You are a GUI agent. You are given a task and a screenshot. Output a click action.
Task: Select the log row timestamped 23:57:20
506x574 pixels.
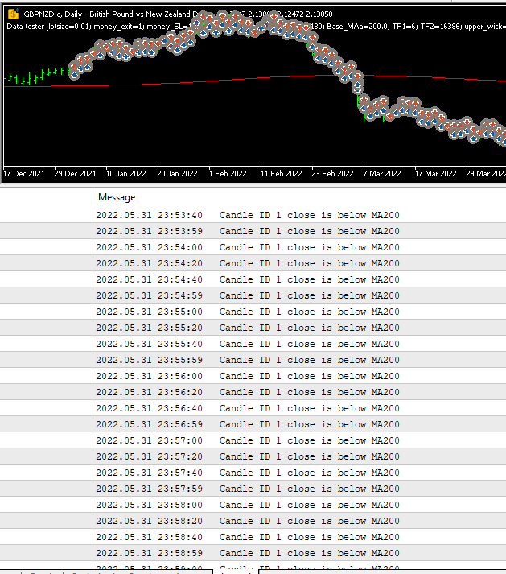click(253, 456)
